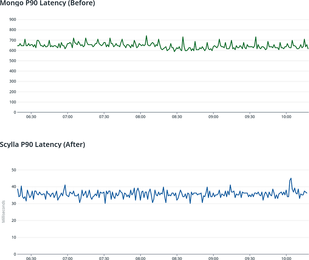Click the 700 y-axis label in Mongo chart
The width and height of the screenshot is (309, 260).
[13, 40]
